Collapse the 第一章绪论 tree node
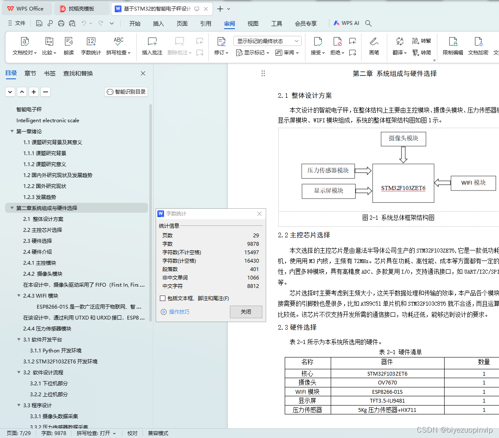Viewport: 499px width, 438px height. click(x=12, y=131)
